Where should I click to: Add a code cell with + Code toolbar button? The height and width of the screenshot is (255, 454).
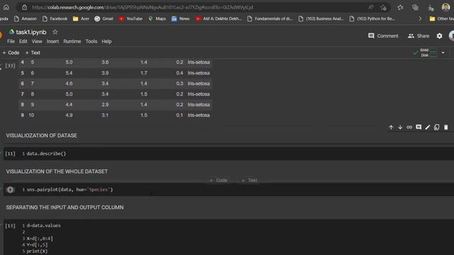point(11,52)
